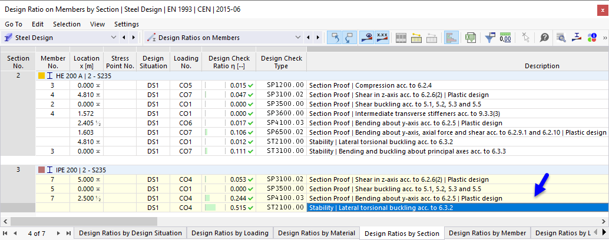The image size is (609, 240).
Task: Click the member section I-beam toolbar icon
Action: click(577, 38)
